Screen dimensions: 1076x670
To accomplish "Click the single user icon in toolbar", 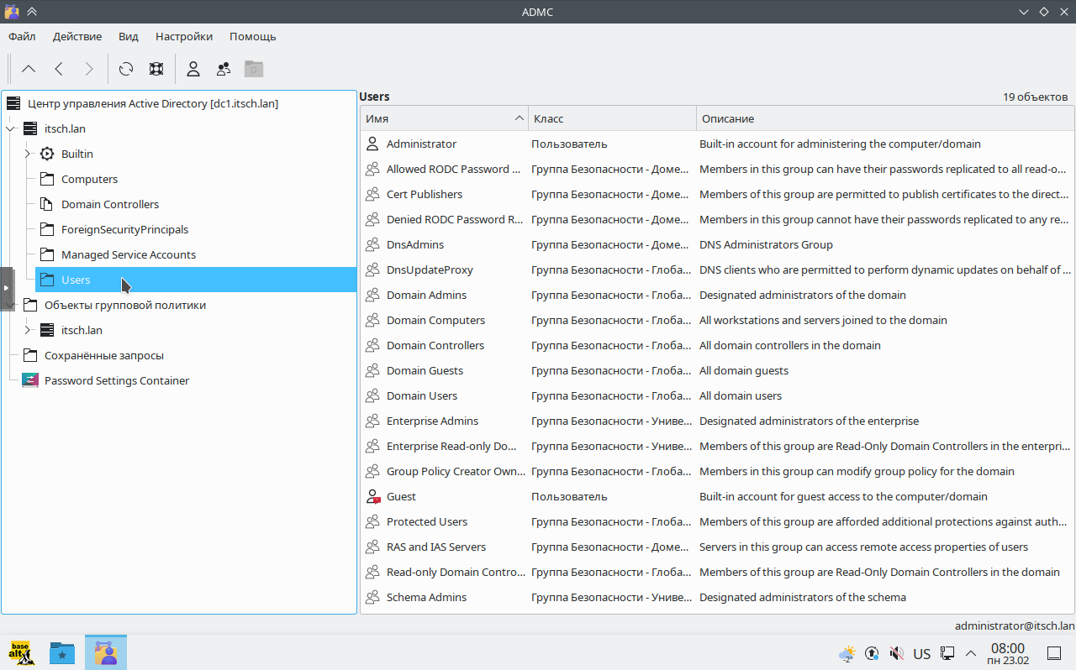I will pyautogui.click(x=193, y=70).
